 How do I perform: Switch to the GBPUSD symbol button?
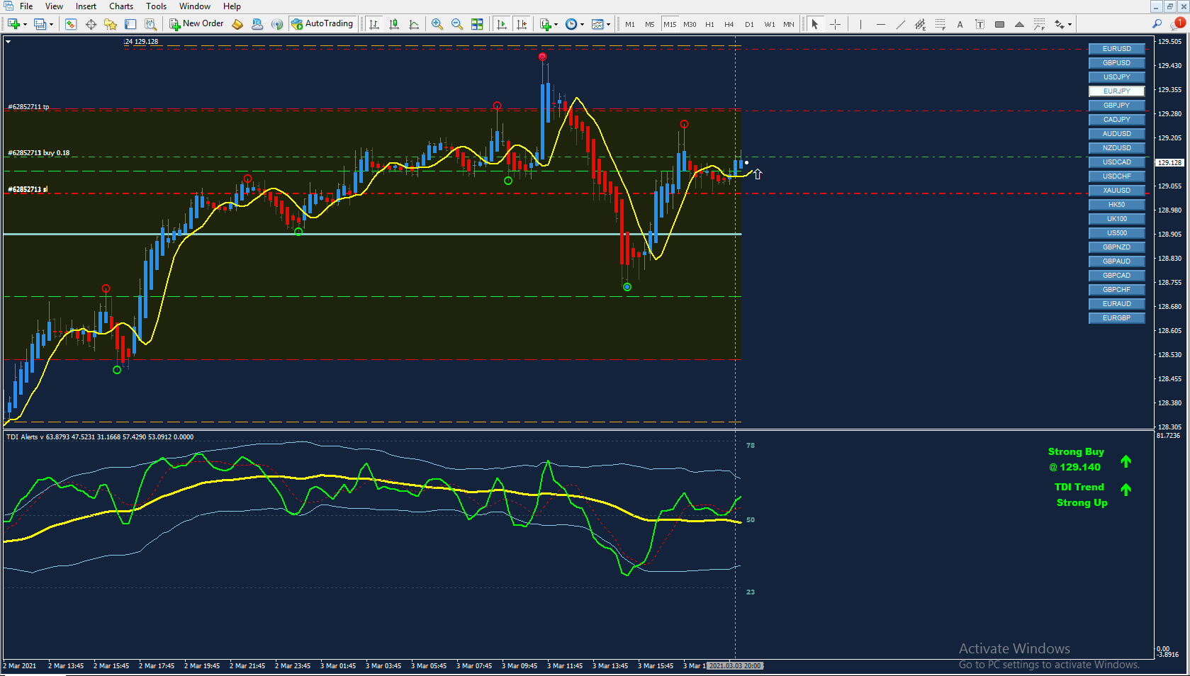pos(1116,63)
